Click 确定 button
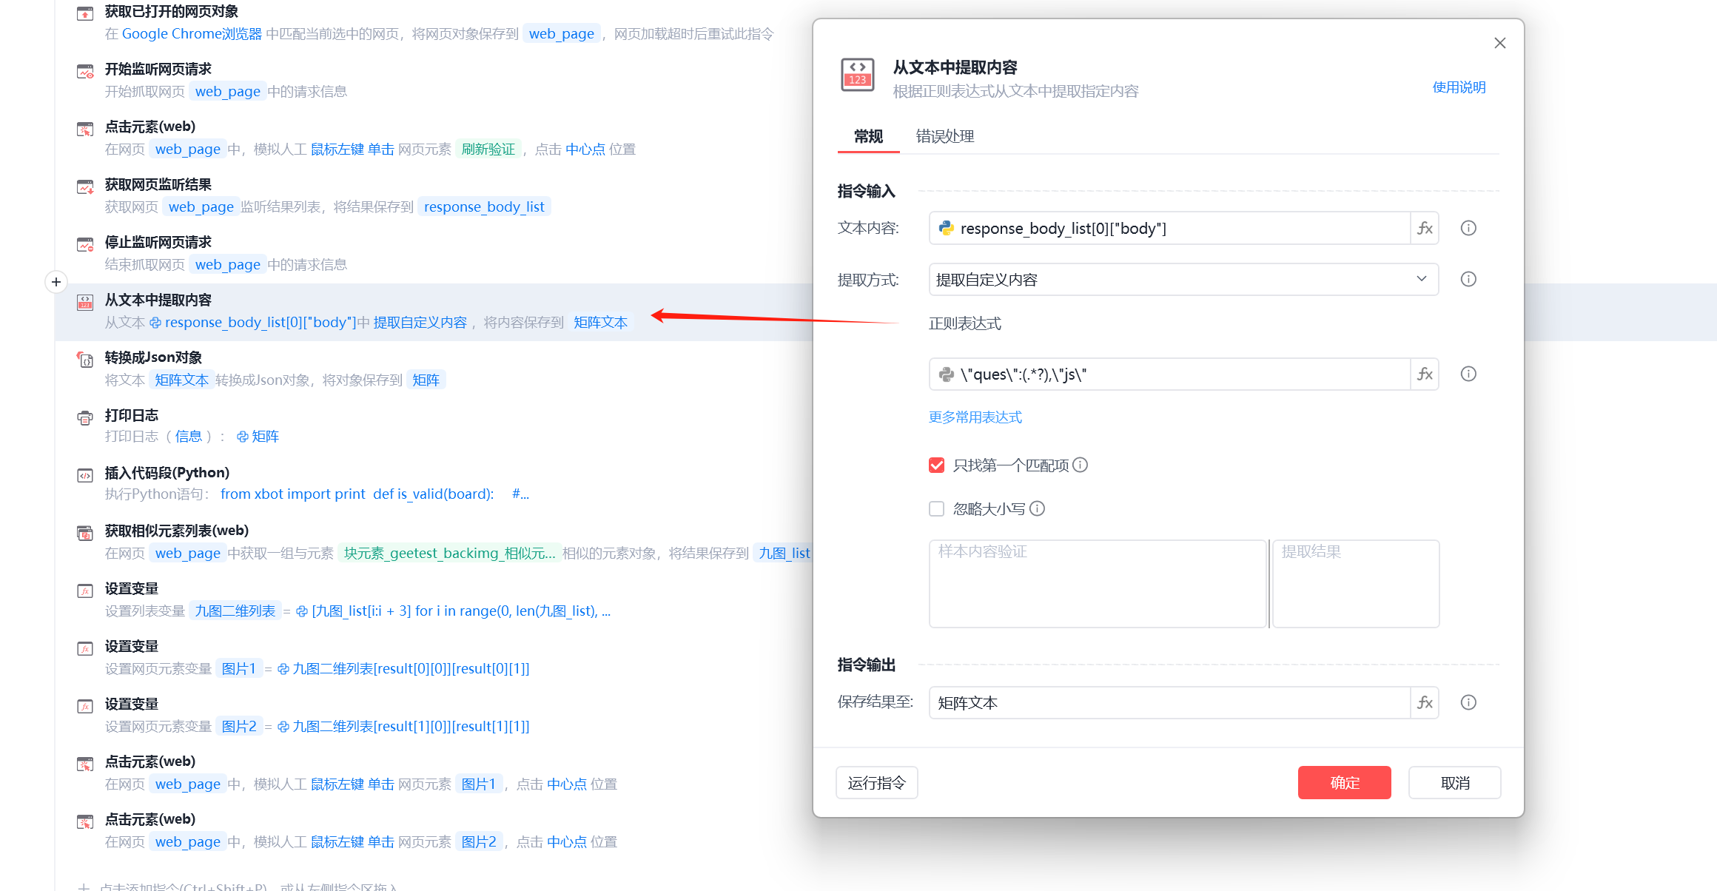This screenshot has width=1717, height=891. 1344,782
